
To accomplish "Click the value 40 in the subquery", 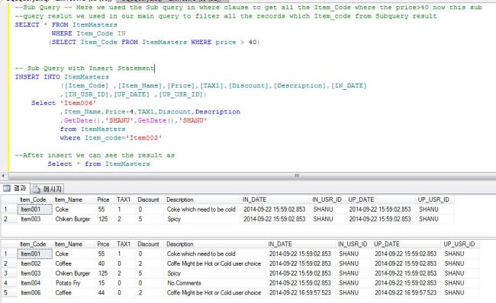I will coord(253,43).
